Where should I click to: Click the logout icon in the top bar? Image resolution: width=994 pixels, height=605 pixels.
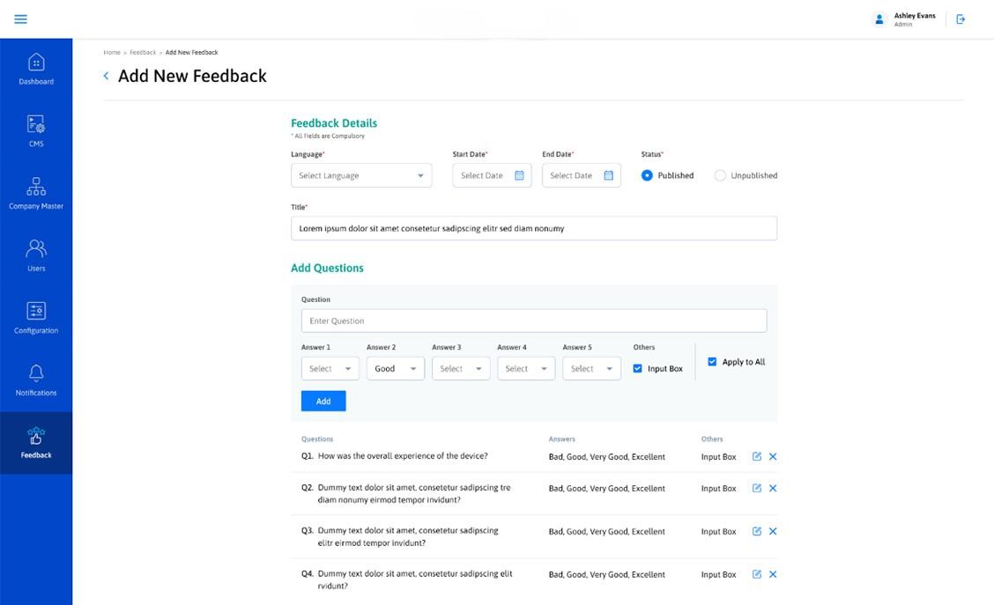pos(961,18)
